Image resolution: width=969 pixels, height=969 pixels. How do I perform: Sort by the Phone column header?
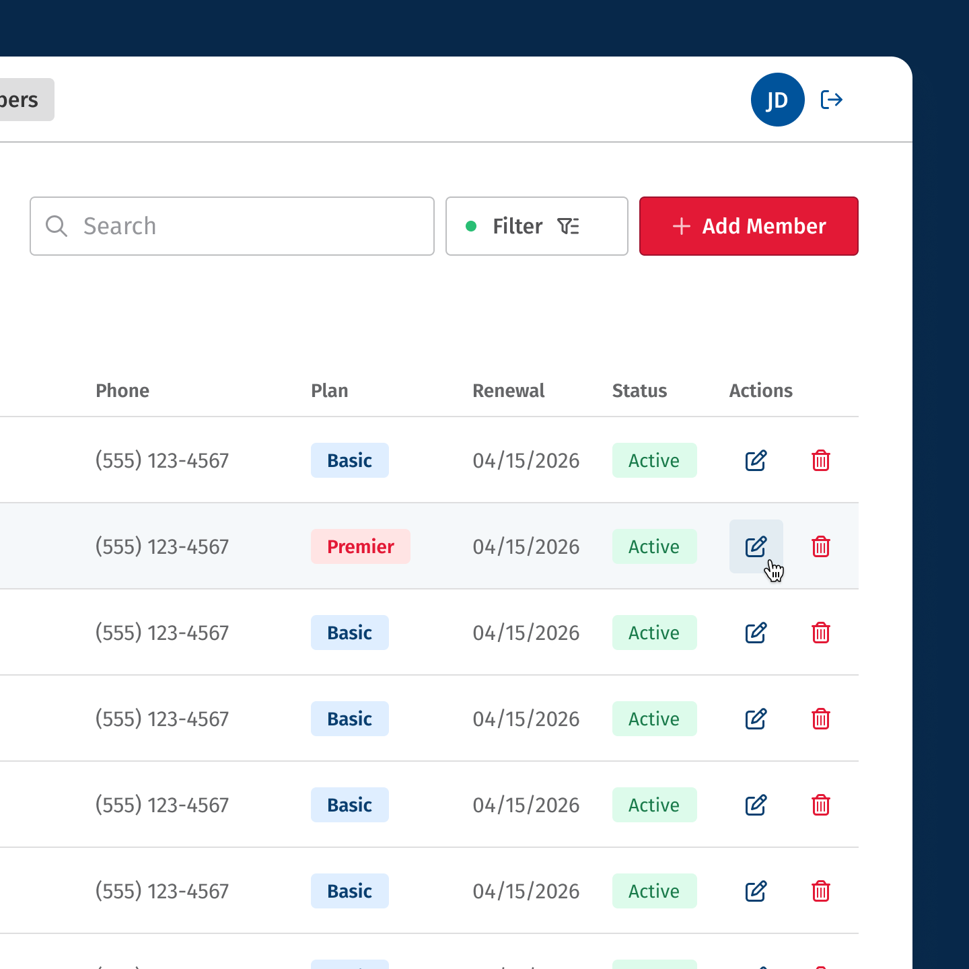pos(122,390)
